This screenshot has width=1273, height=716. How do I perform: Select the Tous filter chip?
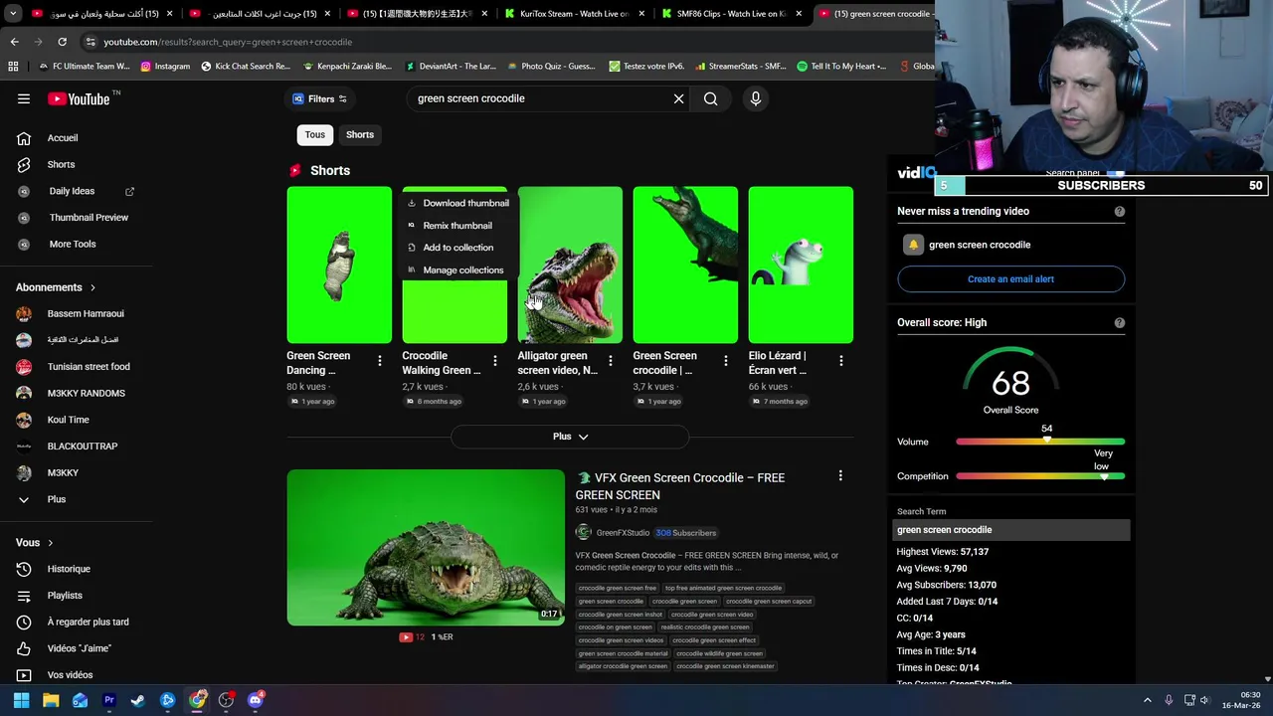(x=314, y=134)
